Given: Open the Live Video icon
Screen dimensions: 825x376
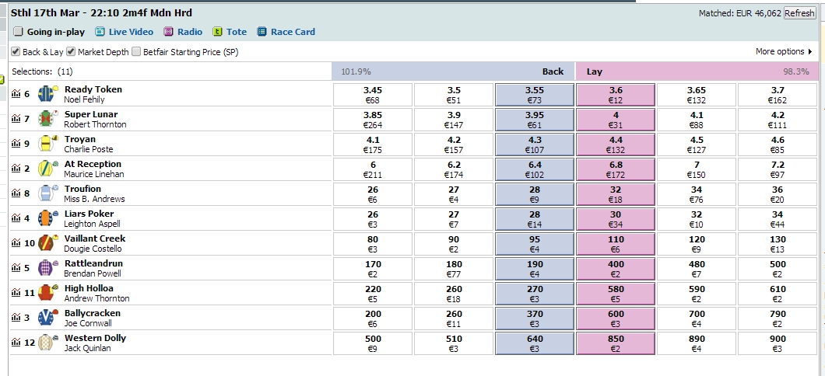Looking at the screenshot, I should click(x=100, y=32).
